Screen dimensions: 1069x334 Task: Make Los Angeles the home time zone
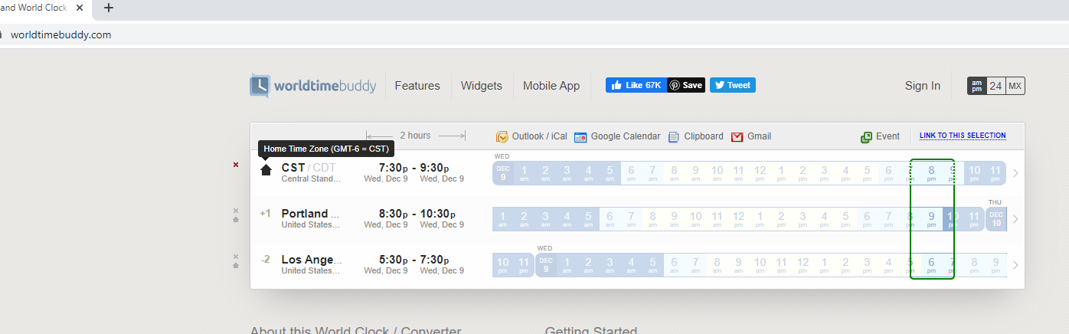point(236,266)
